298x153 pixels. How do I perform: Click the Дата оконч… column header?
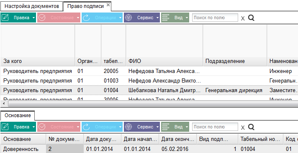pyautogui.click(x=178, y=139)
